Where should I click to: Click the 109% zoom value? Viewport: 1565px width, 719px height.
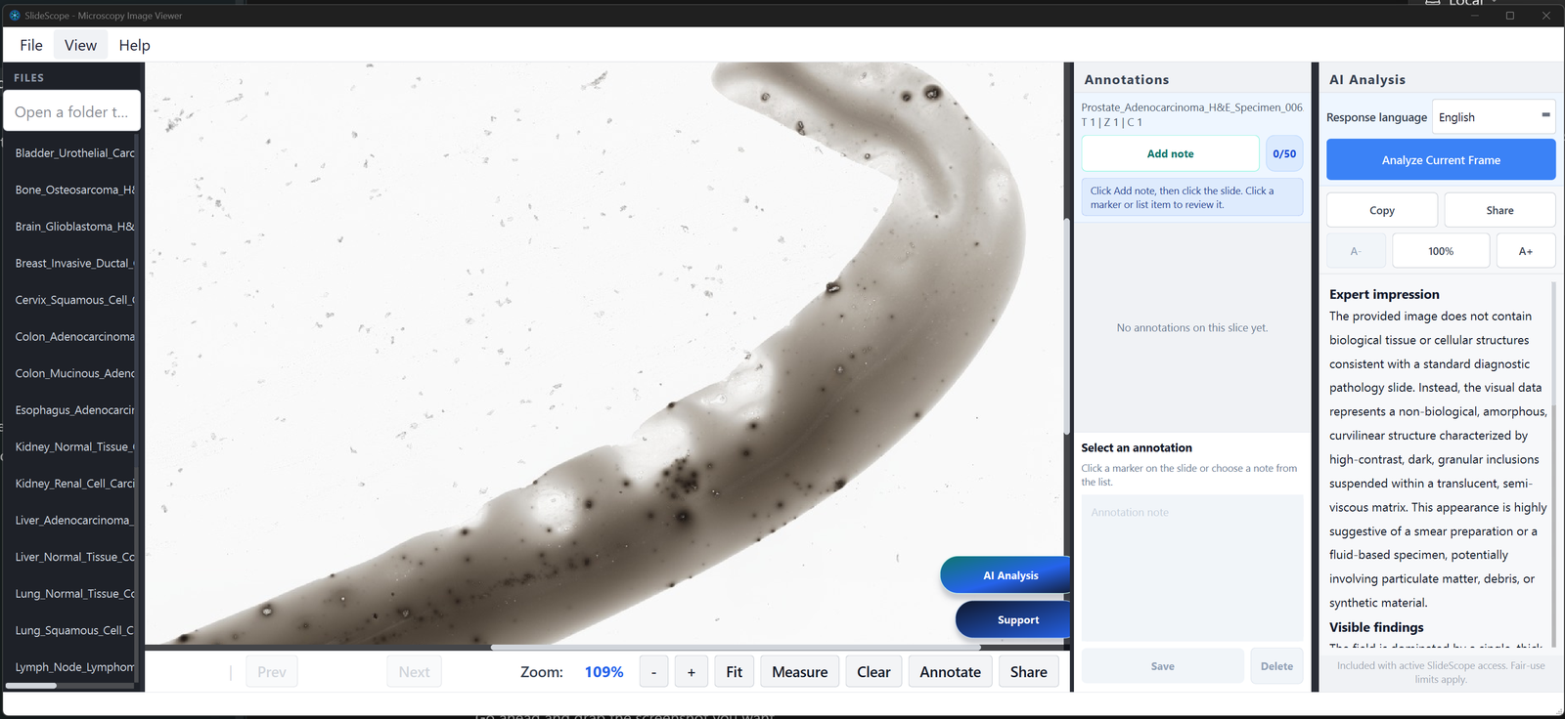[x=604, y=672]
